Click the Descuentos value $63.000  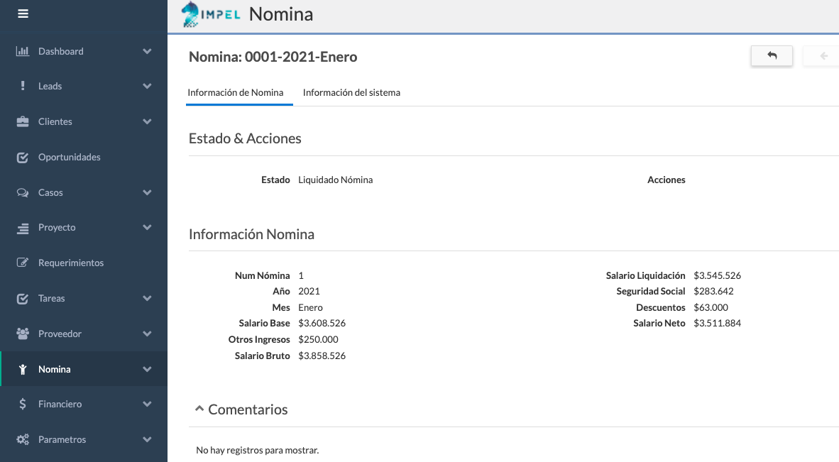point(711,307)
